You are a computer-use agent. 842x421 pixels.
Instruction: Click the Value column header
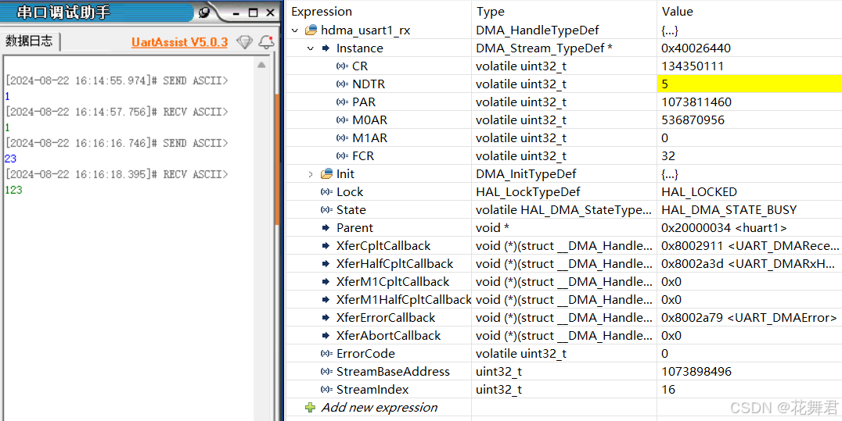pos(677,12)
